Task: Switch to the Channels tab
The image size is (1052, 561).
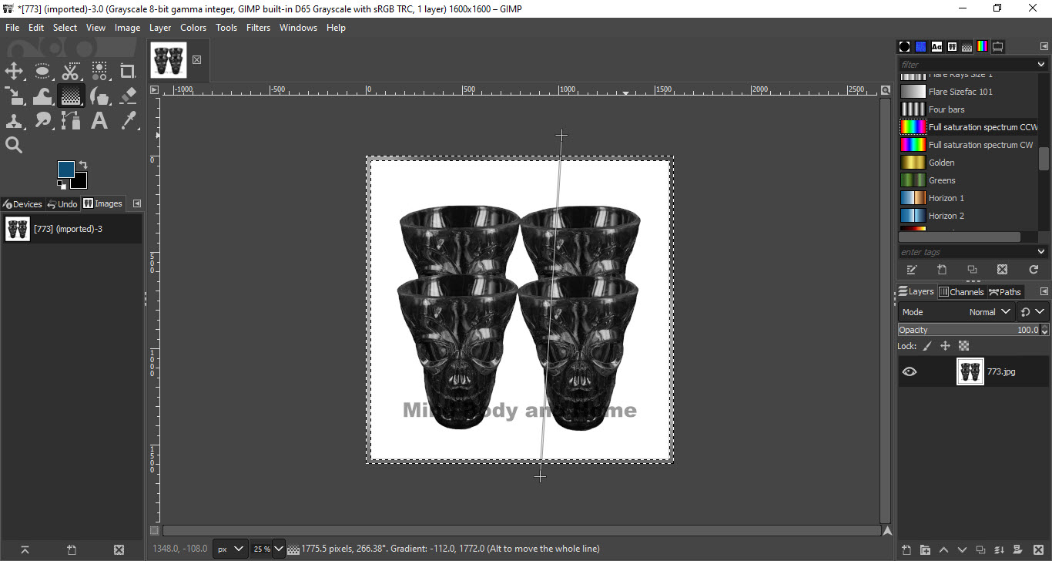Action: [x=961, y=292]
